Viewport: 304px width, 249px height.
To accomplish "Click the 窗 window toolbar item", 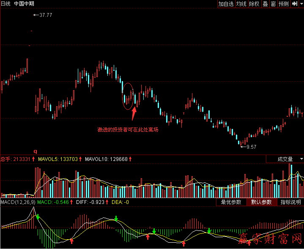I will [274, 4].
